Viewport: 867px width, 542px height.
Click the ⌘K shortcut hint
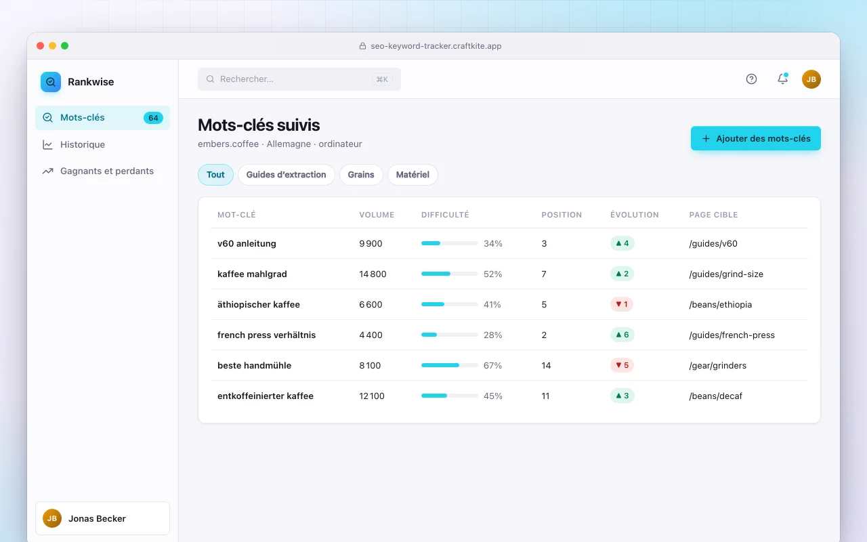(382, 79)
